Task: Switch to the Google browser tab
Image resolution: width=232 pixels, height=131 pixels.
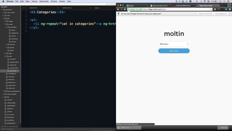Action: tap(137, 6)
